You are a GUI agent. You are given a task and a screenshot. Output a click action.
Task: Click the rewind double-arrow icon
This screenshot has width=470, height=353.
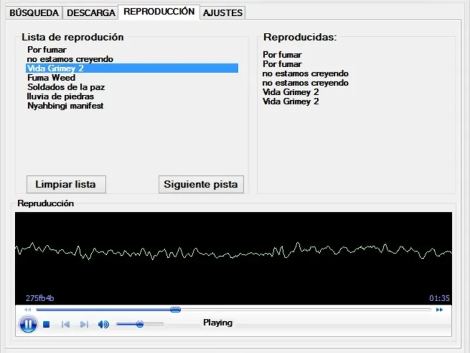point(28,310)
